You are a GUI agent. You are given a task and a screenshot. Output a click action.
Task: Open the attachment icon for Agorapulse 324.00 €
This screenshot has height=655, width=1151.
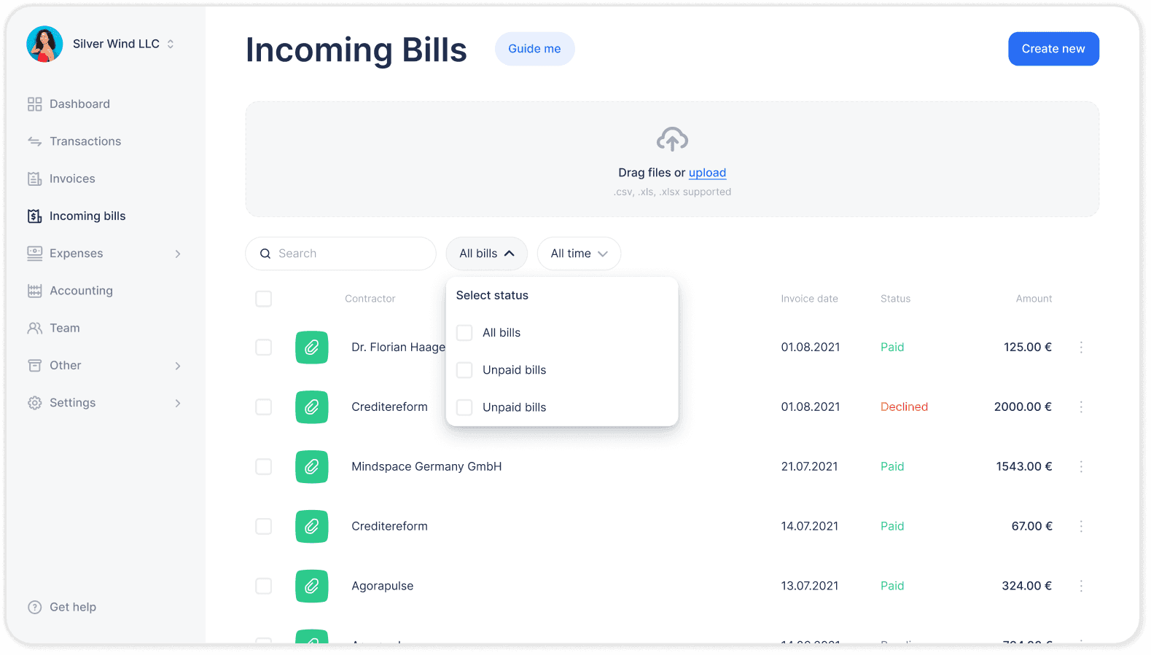pos(312,587)
